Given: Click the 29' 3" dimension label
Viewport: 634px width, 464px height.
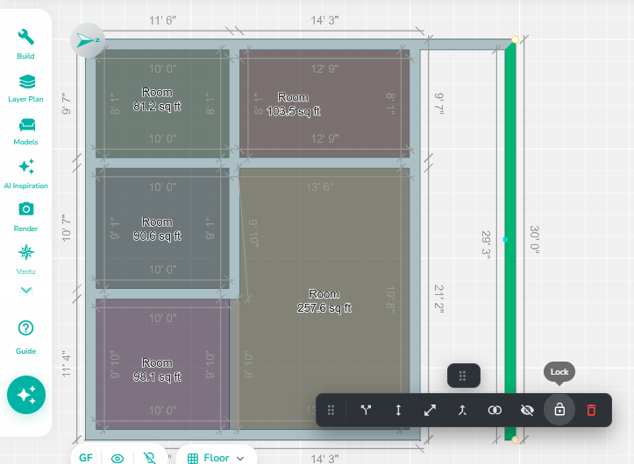Looking at the screenshot, I should click(486, 245).
